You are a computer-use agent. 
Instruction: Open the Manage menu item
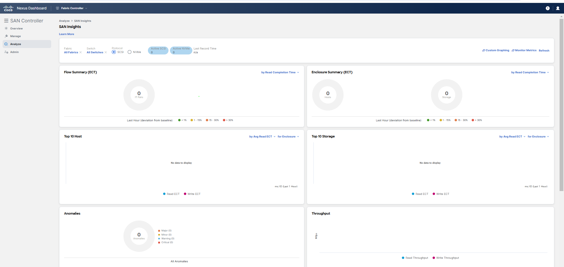click(27, 36)
